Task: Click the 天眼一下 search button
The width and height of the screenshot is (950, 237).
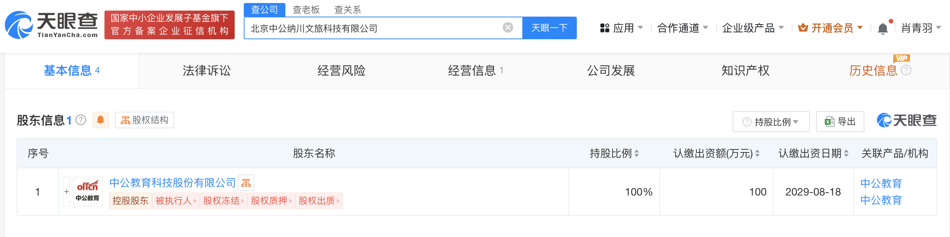Action: (549, 28)
